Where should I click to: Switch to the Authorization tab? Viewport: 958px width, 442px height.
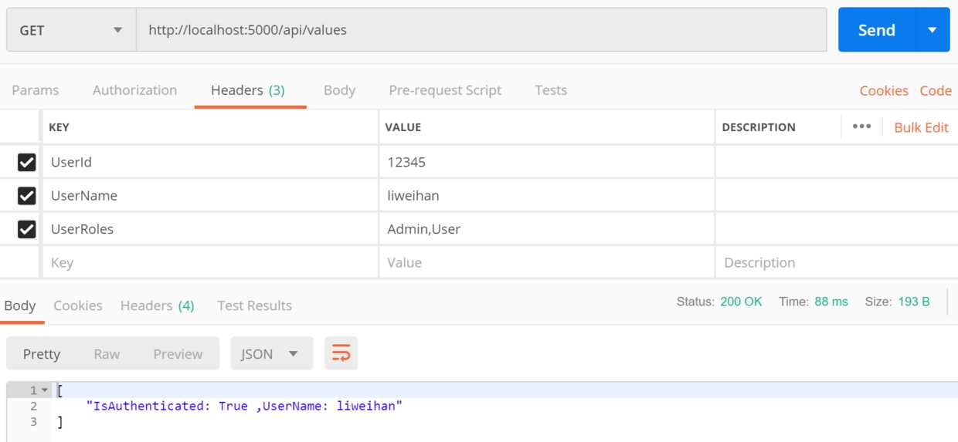(x=134, y=90)
